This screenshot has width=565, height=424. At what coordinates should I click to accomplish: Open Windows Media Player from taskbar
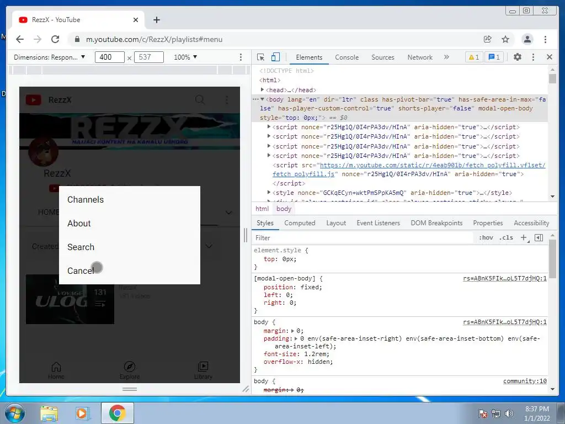83,413
